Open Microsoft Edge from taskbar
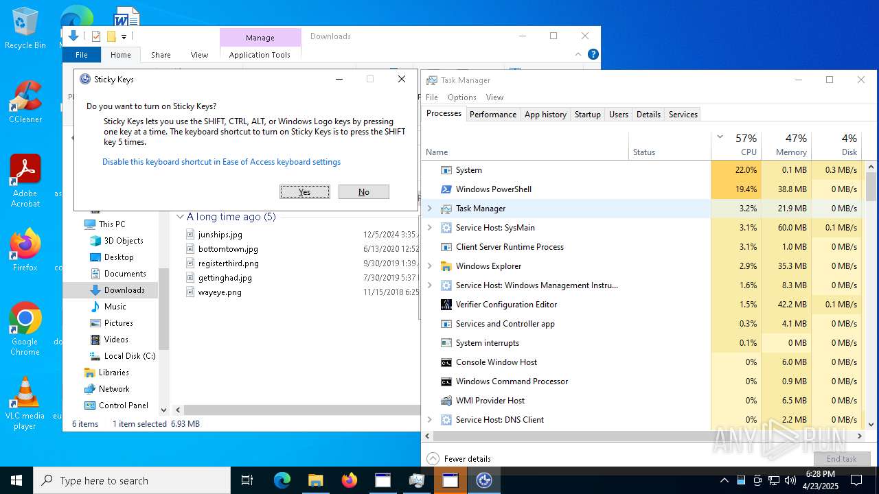879x494 pixels. pyautogui.click(x=282, y=480)
